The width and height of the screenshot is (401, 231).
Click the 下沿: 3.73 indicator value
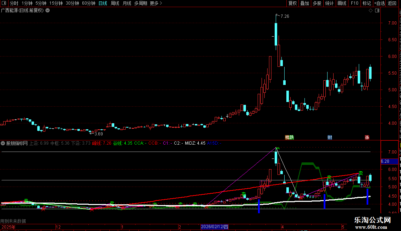(81, 143)
